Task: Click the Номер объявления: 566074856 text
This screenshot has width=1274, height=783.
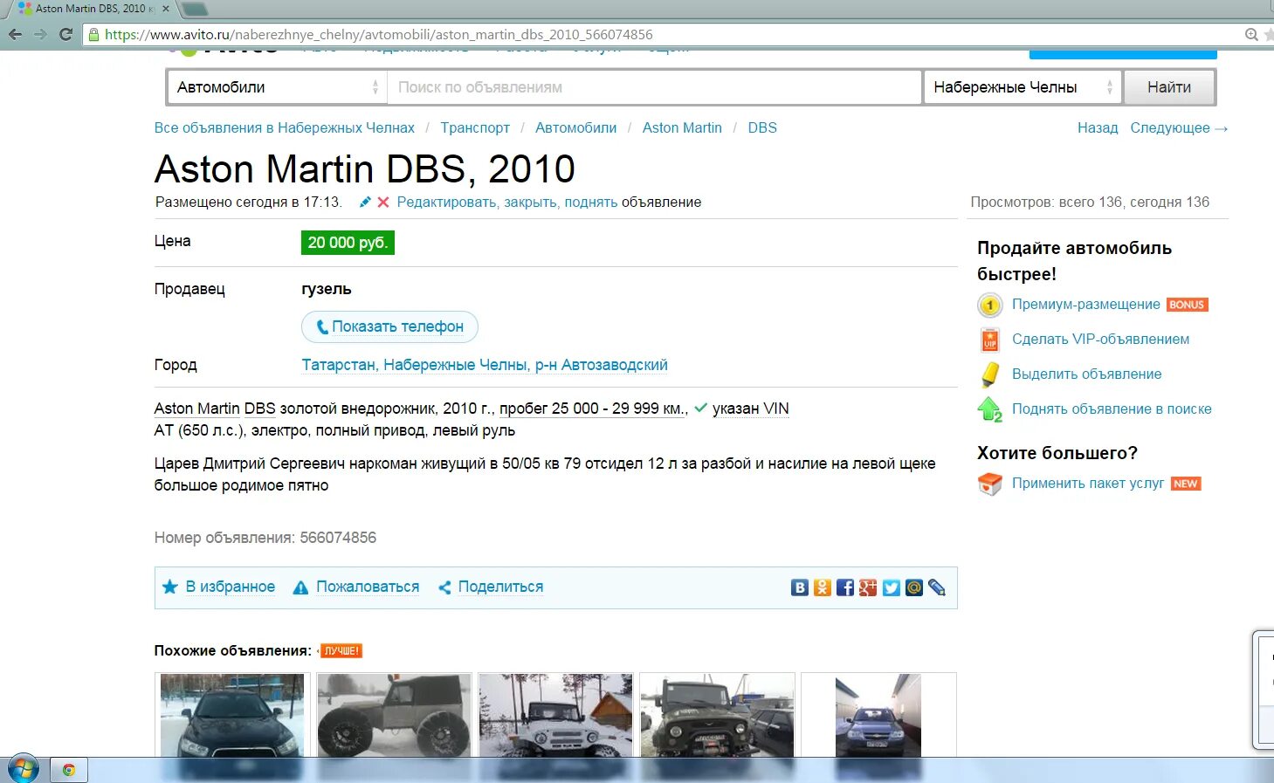Action: pos(265,538)
